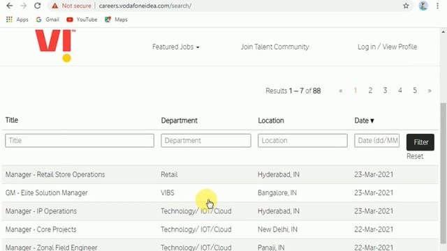The image size is (447, 251).
Task: Click Retail department cell
Action: [x=169, y=174]
